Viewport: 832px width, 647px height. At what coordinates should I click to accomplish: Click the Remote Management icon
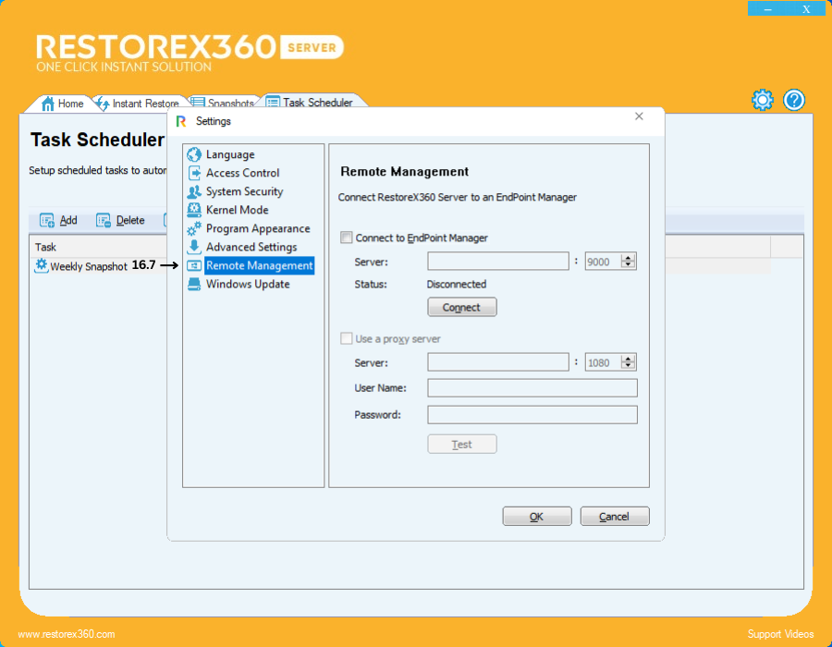click(194, 265)
